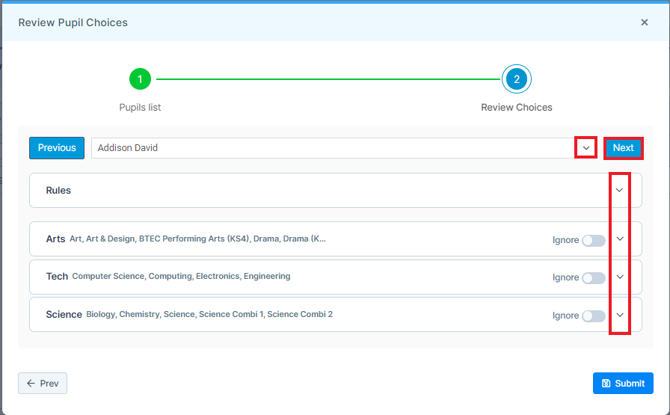Click the Science subjects list text

point(209,314)
